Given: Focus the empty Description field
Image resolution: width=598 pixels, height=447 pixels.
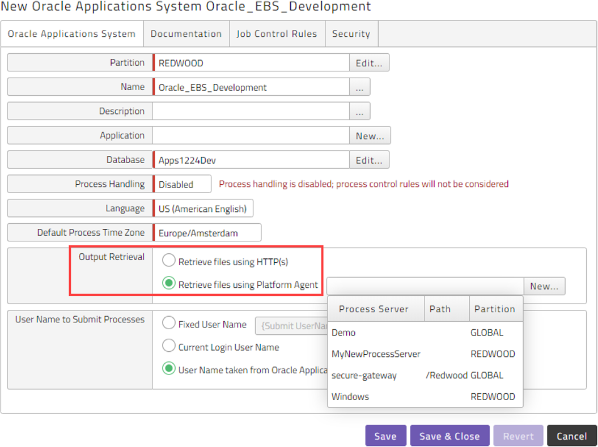Looking at the screenshot, I should point(251,112).
